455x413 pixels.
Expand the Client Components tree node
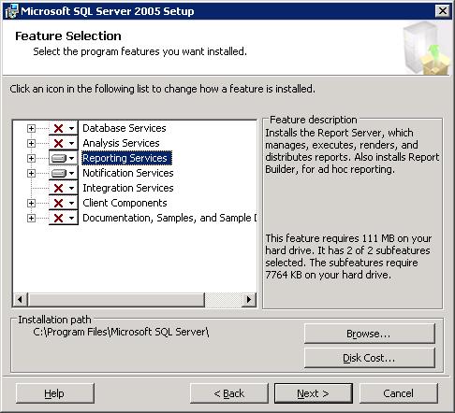[31, 203]
